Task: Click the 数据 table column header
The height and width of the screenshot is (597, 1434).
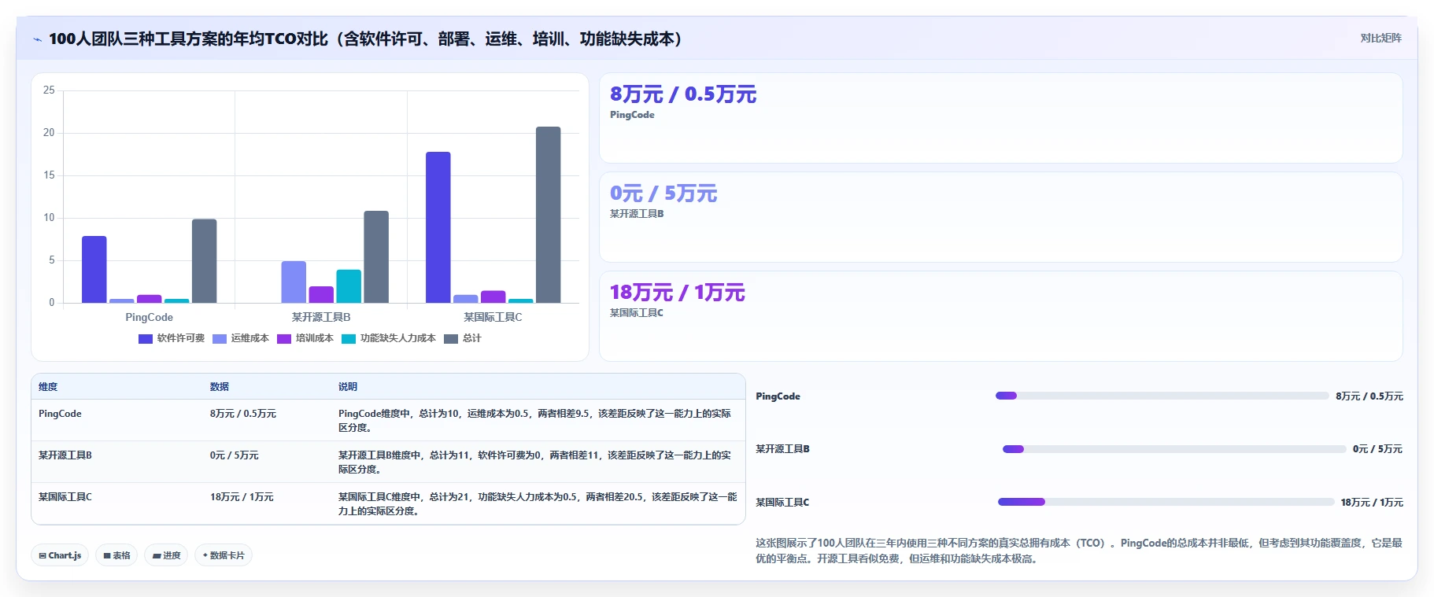Action: pyautogui.click(x=220, y=387)
